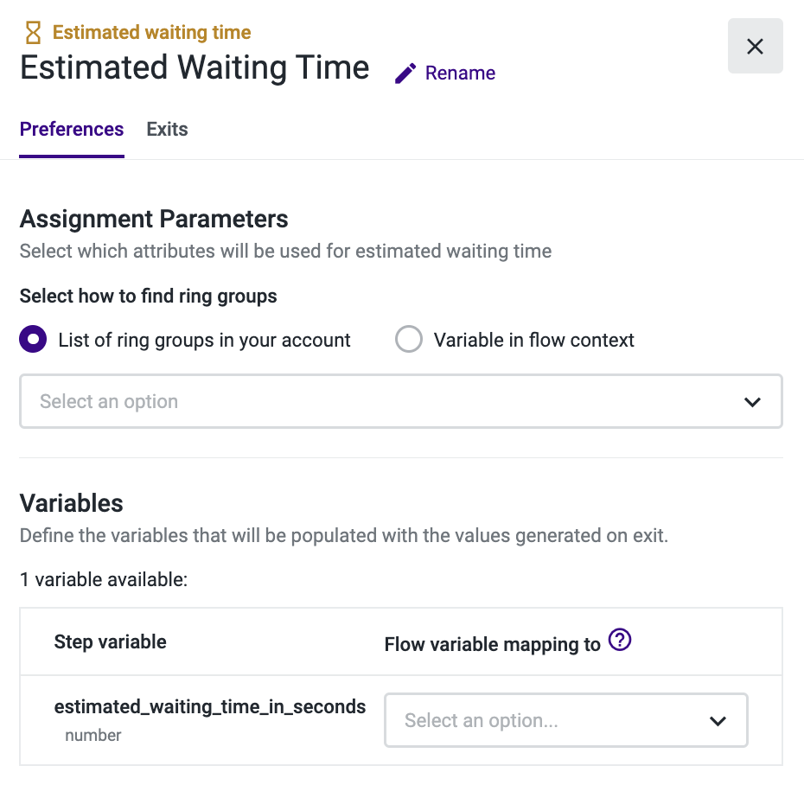
Task: Click the 'List of ring groups in your account' label
Action: 204,340
